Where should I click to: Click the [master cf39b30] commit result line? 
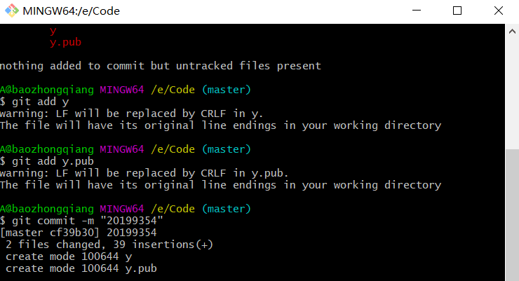pos(77,233)
